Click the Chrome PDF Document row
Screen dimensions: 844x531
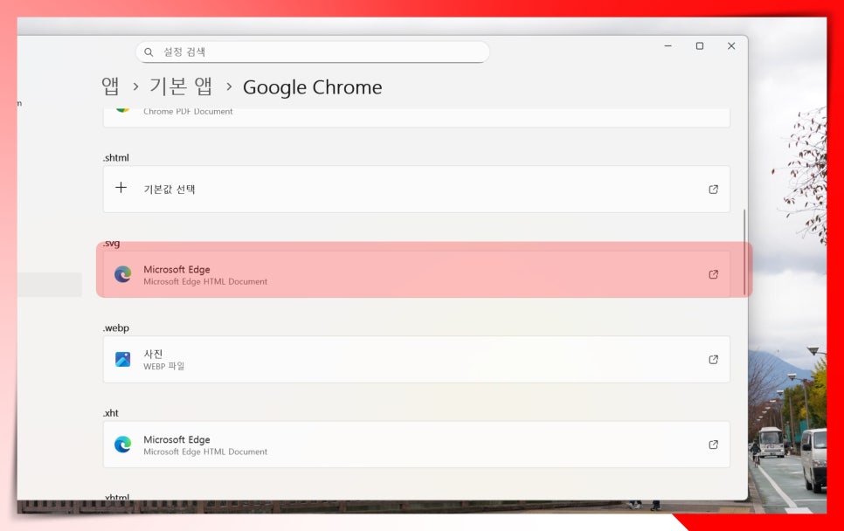(x=417, y=117)
